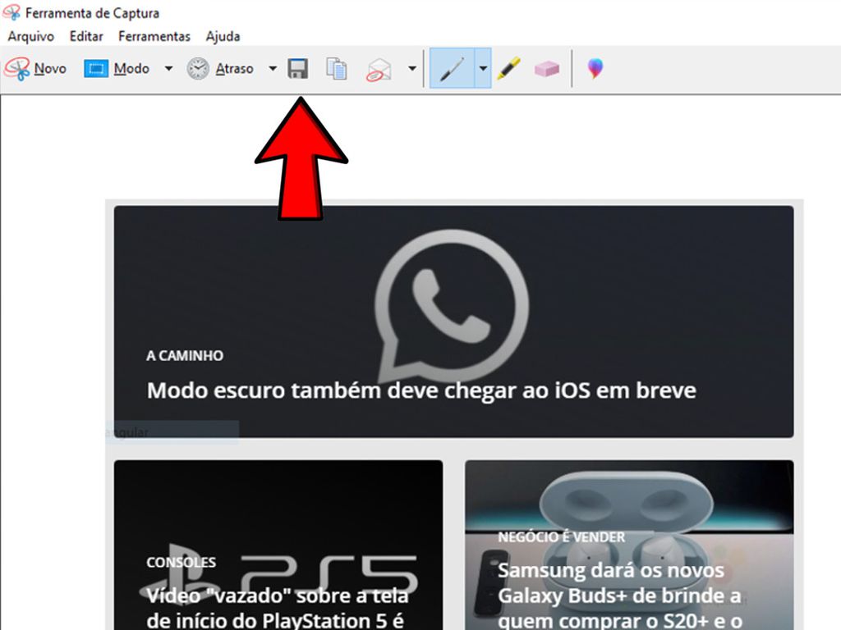This screenshot has width=841, height=630.
Task: Expand the Atraso dropdown arrow
Action: coord(273,69)
